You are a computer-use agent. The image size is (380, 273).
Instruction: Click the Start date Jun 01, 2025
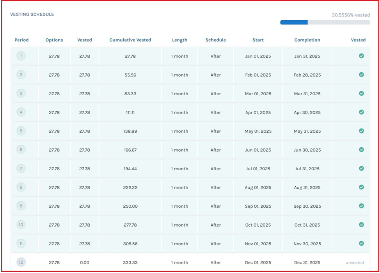[257, 150]
